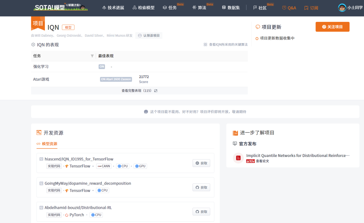Click the code icon beside Abdelhamid-bouzid/Distributional-RL

[41, 208]
